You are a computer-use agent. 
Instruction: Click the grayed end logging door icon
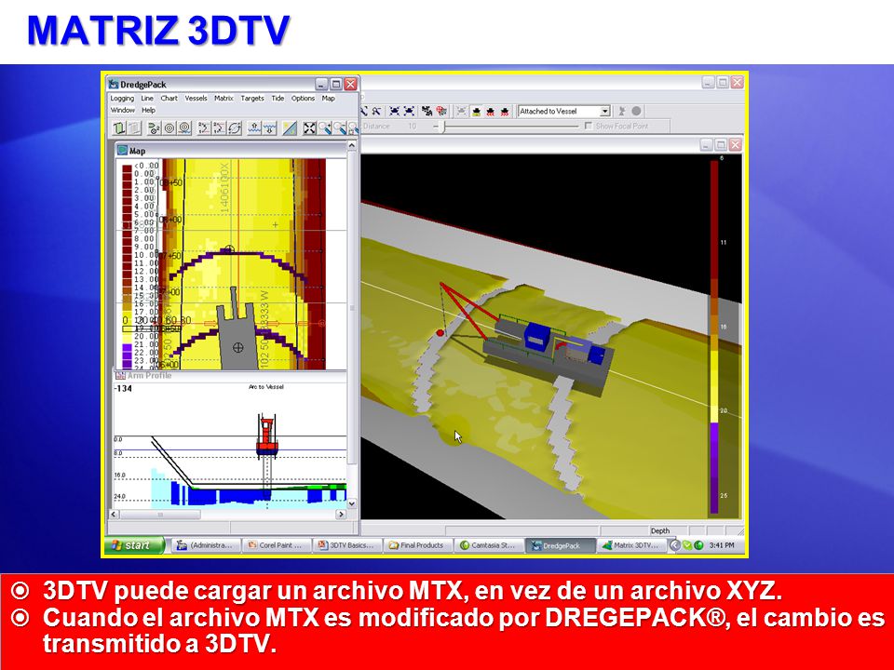pos(134,127)
